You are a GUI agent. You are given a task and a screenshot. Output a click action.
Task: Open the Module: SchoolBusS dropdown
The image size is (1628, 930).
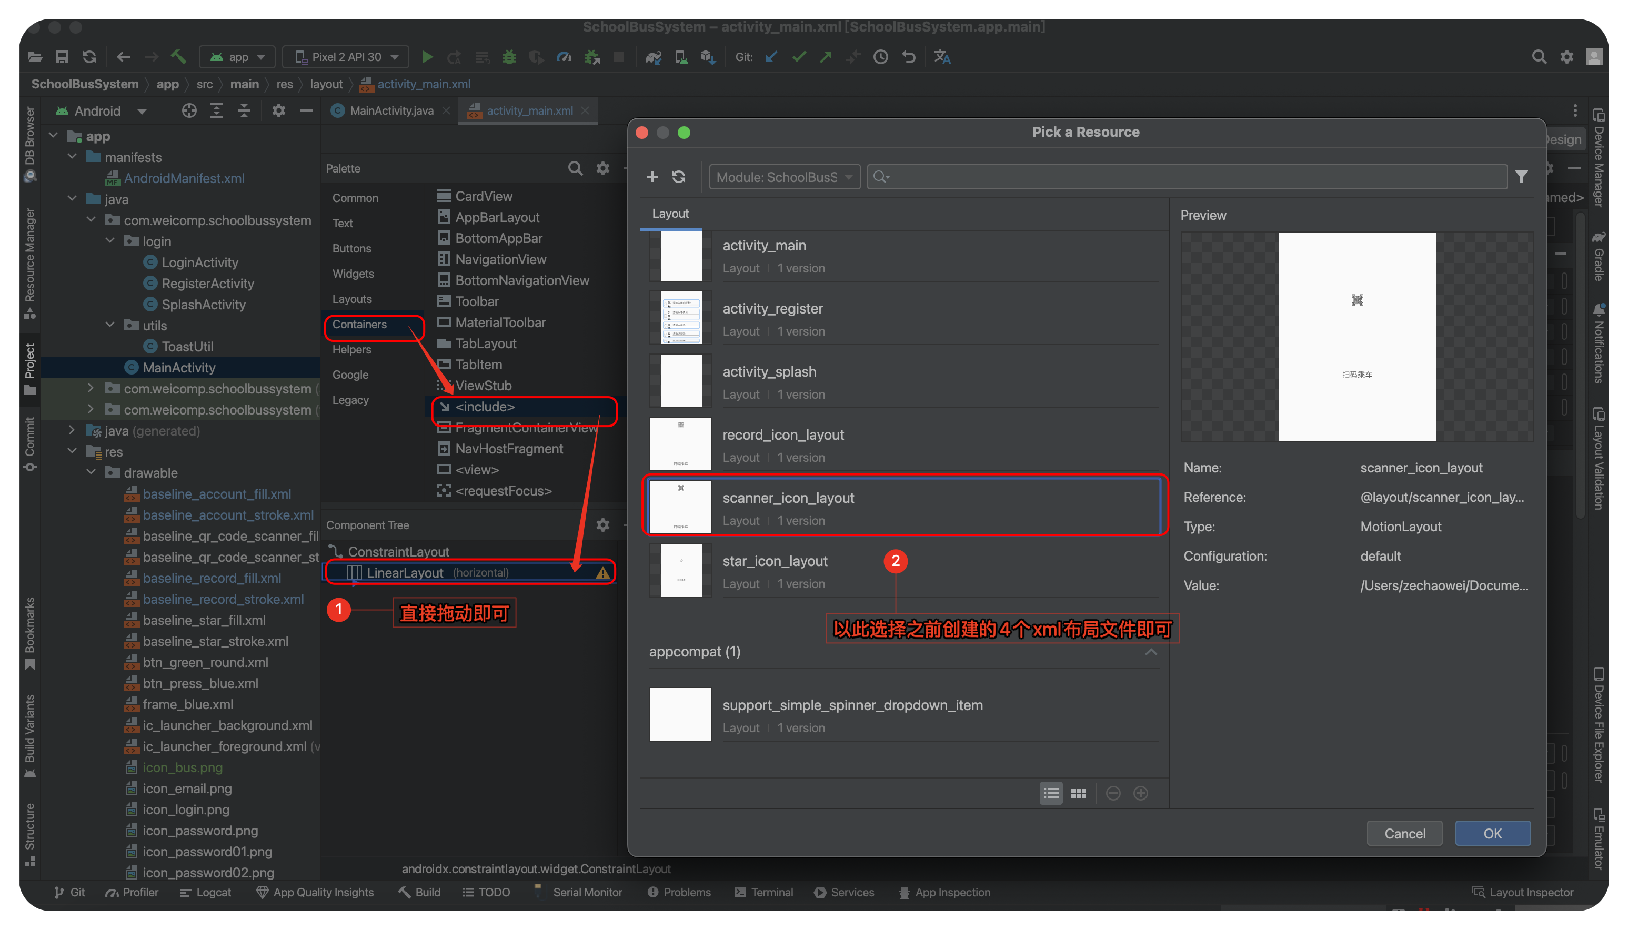784,177
